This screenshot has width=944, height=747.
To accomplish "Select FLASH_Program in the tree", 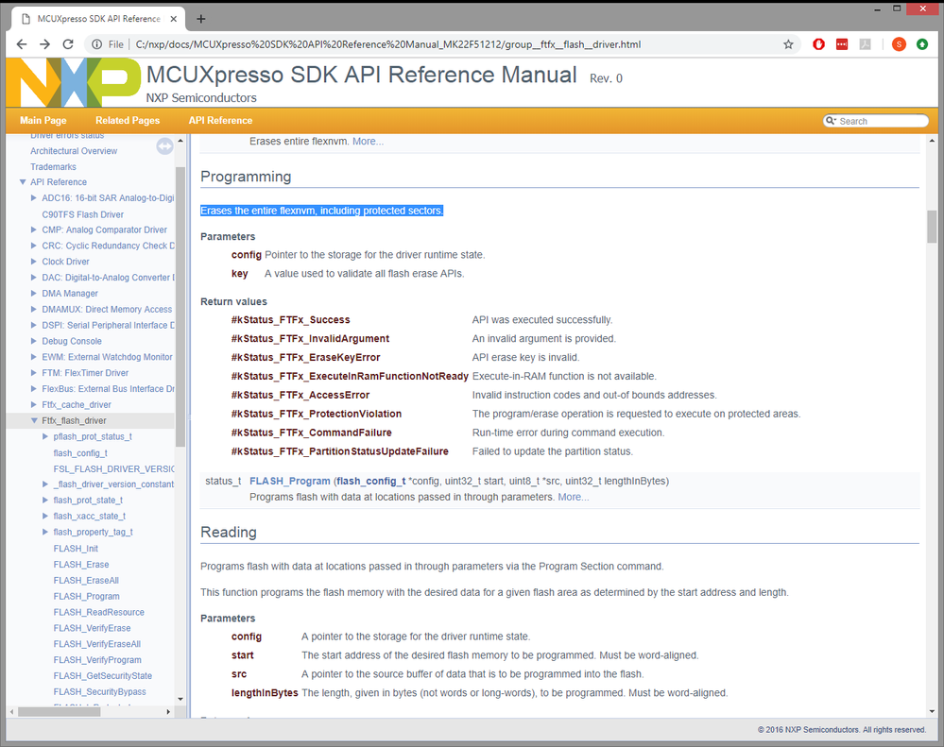I will point(86,596).
